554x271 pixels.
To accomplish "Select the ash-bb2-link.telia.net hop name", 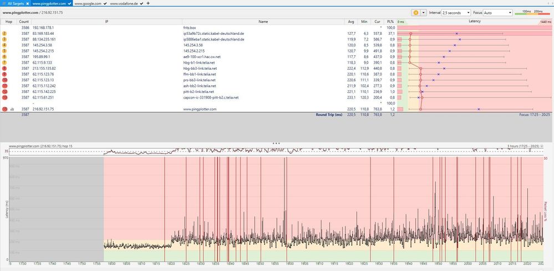I will [x=200, y=86].
